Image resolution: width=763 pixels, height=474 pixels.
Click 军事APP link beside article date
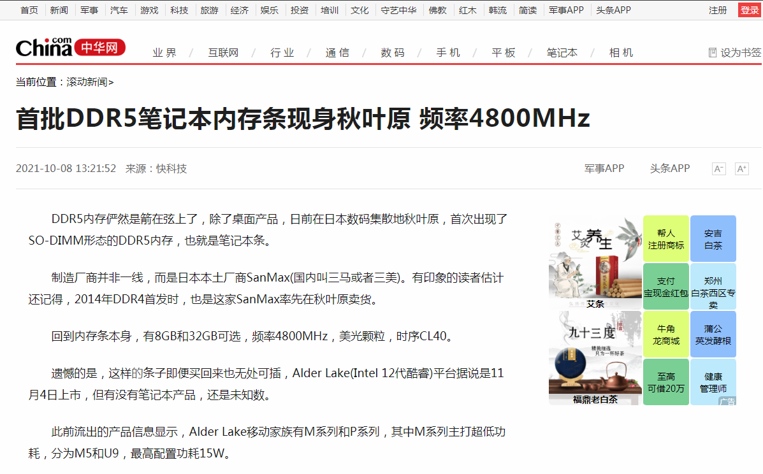604,169
